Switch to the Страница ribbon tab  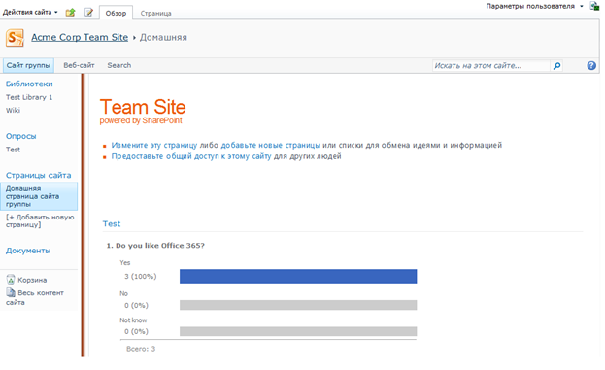[156, 14]
